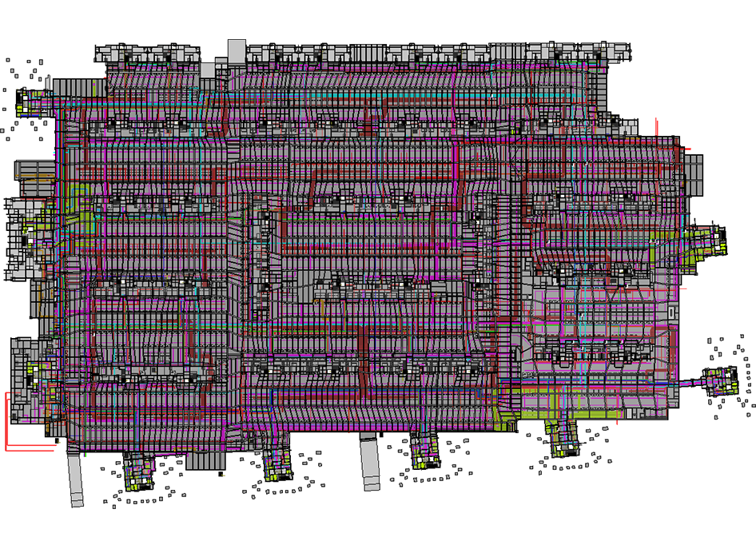Select the plain gray rectangular block attached on the upper-right side

pos(694,175)
